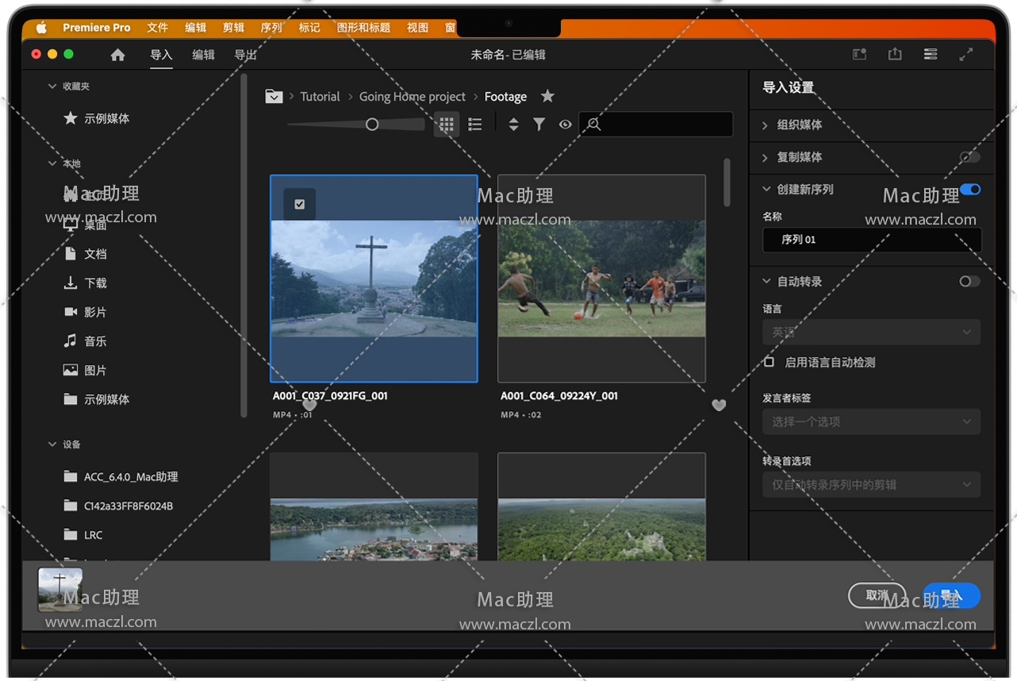Enable the Auto Transcribe switch
This screenshot has width=1017, height=681.
[x=969, y=282]
